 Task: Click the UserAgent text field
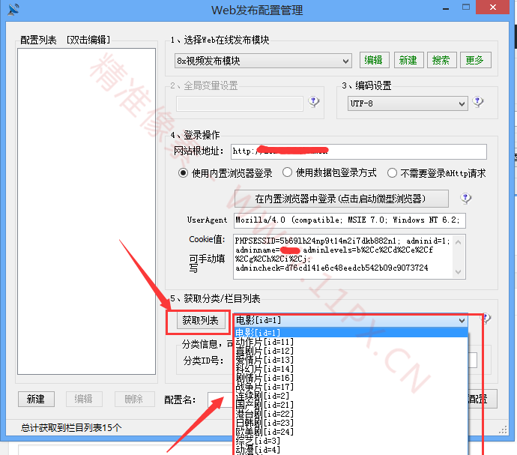pos(348,220)
